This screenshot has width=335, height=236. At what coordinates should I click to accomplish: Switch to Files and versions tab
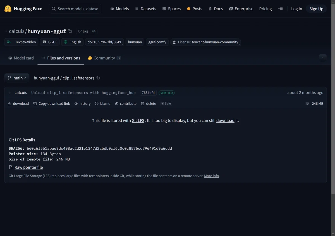(x=61, y=58)
